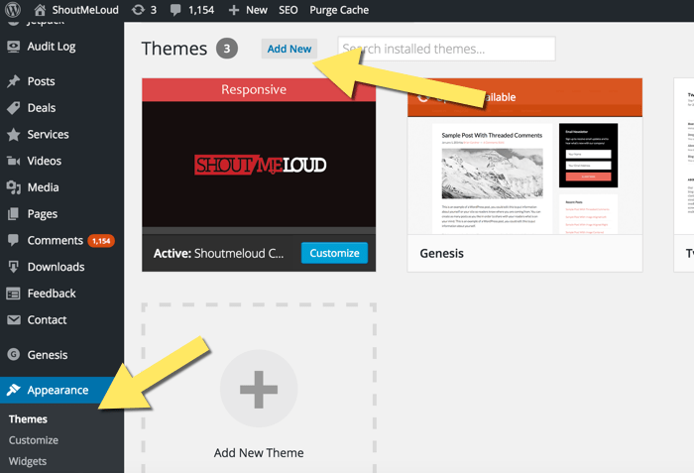Click the Videos camera icon
The image size is (694, 473).
coord(14,161)
